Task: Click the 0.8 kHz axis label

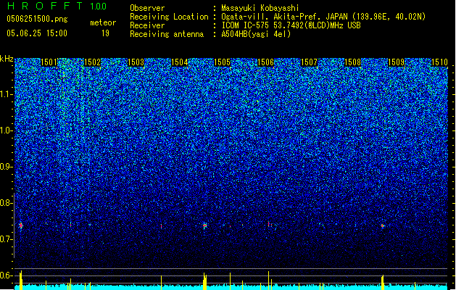Action: [x=7, y=203]
